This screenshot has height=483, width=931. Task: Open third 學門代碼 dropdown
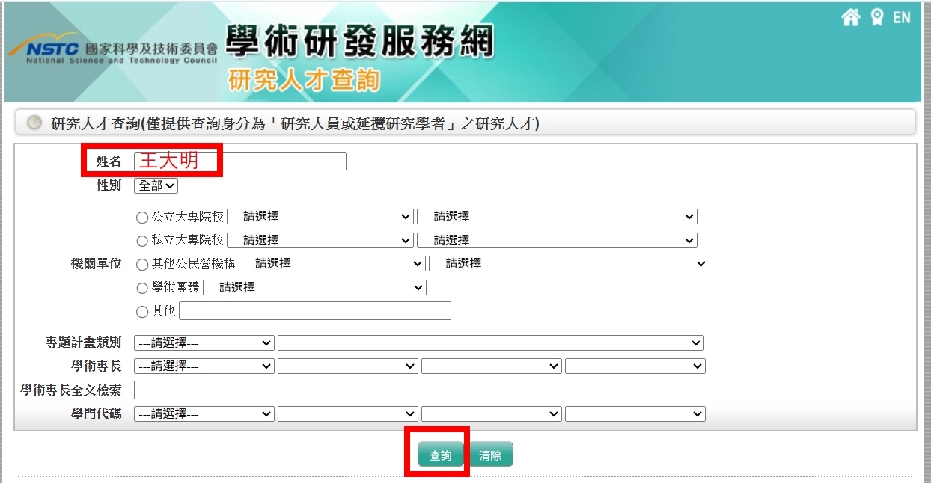(x=492, y=414)
